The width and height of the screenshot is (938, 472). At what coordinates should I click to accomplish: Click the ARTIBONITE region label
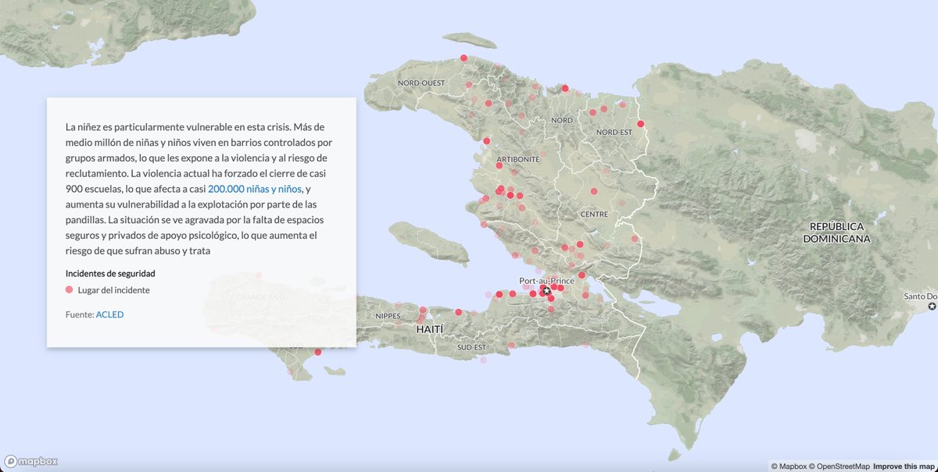pos(518,159)
